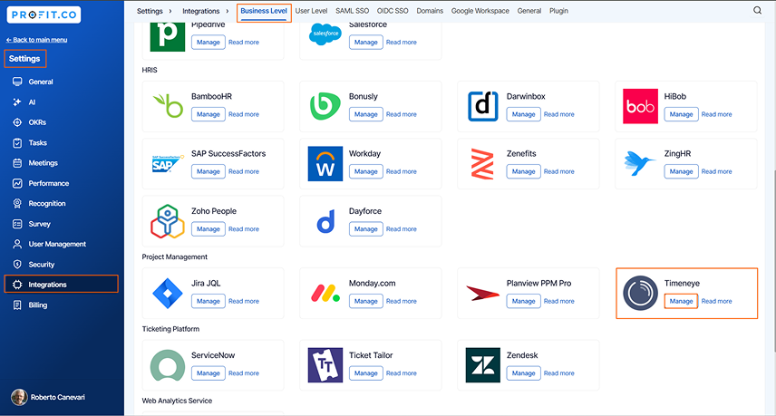Click the Security shield icon
This screenshot has height=416, width=776.
17,264
